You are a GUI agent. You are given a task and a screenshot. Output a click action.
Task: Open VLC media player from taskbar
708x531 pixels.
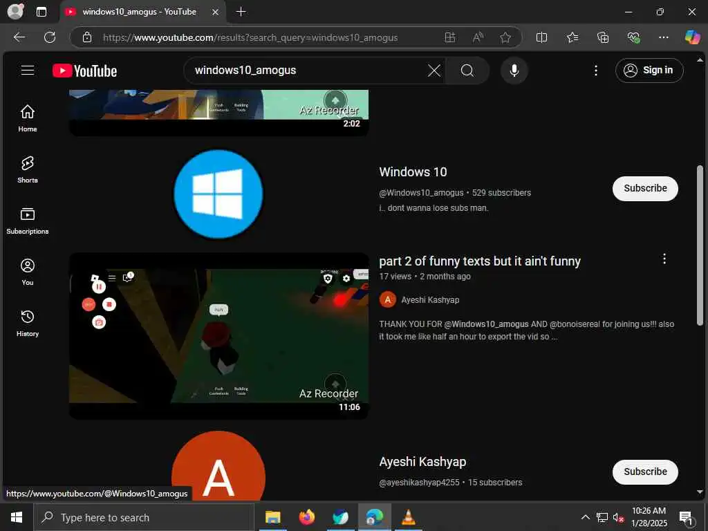point(408,517)
